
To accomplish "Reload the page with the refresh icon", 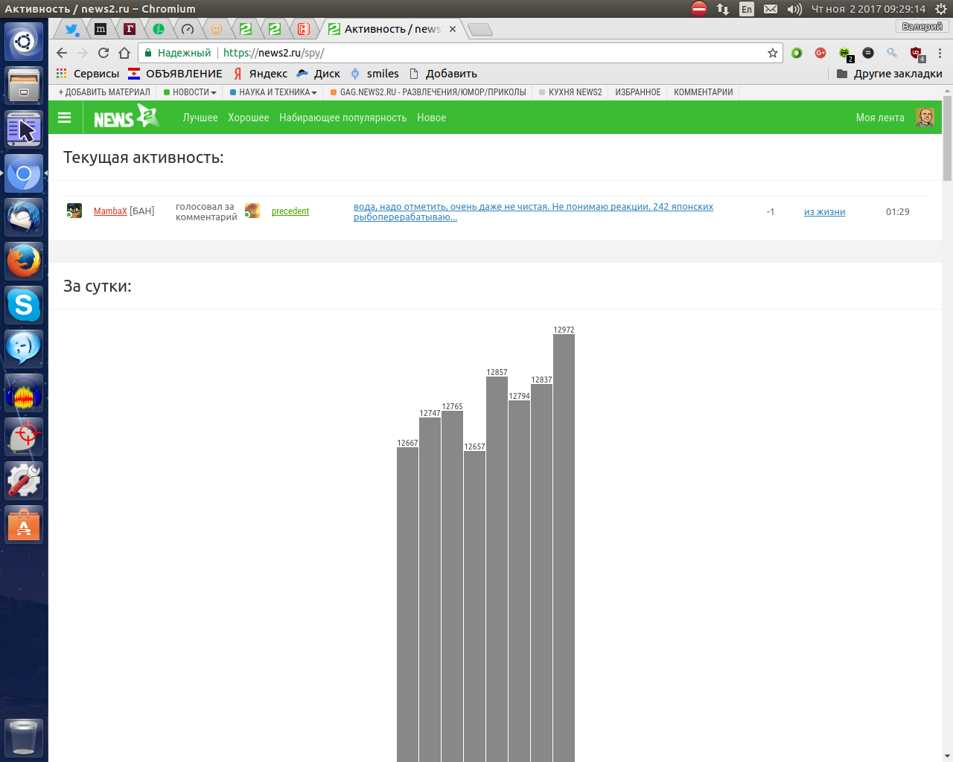I will click(103, 53).
